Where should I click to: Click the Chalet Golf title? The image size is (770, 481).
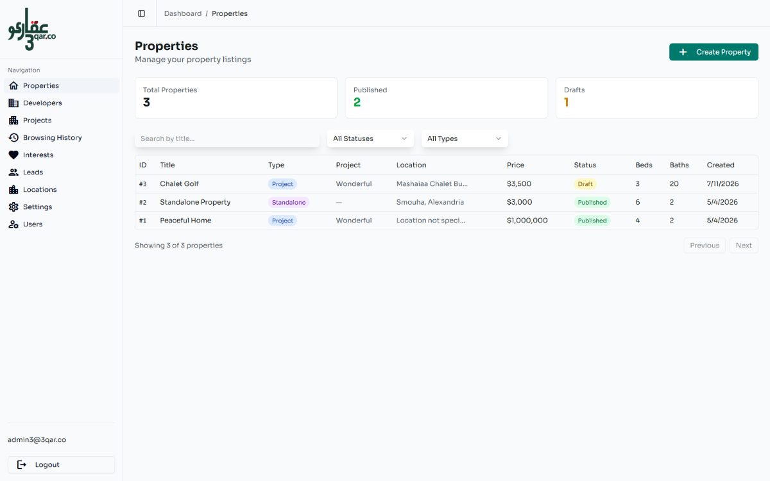[179, 184]
